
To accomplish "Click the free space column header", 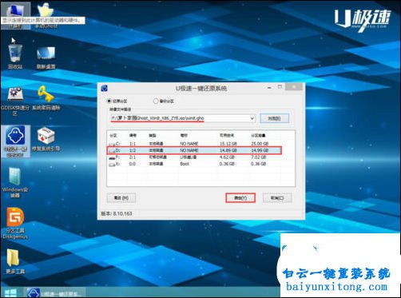I will click(x=227, y=136).
